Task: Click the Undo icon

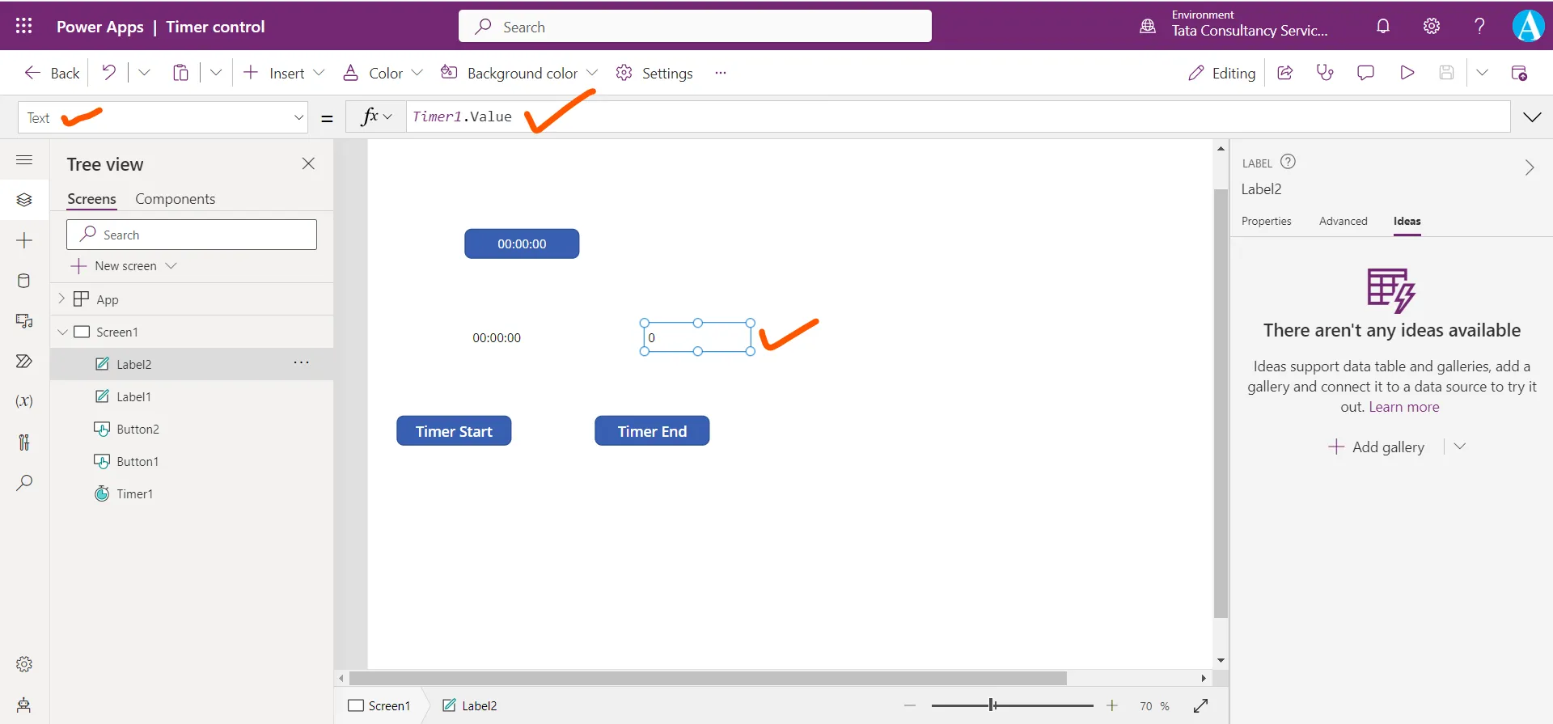Action: tap(108, 73)
